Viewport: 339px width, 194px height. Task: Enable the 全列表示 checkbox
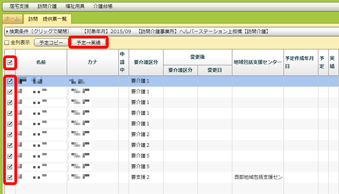coord(7,43)
